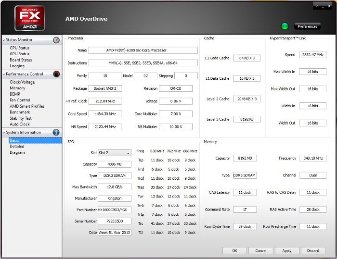Click the Serial Number field

pos(115,221)
